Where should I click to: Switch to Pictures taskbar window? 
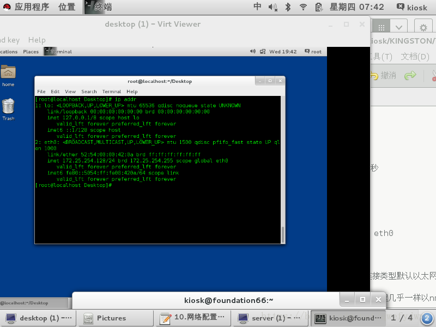pyautogui.click(x=116, y=318)
